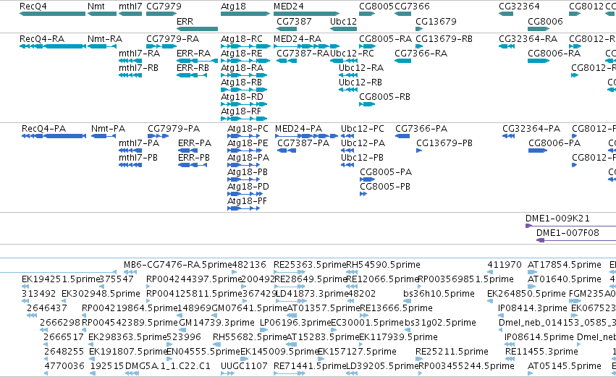
Task: Select the ERR-PA protein label
Action: tap(195, 143)
